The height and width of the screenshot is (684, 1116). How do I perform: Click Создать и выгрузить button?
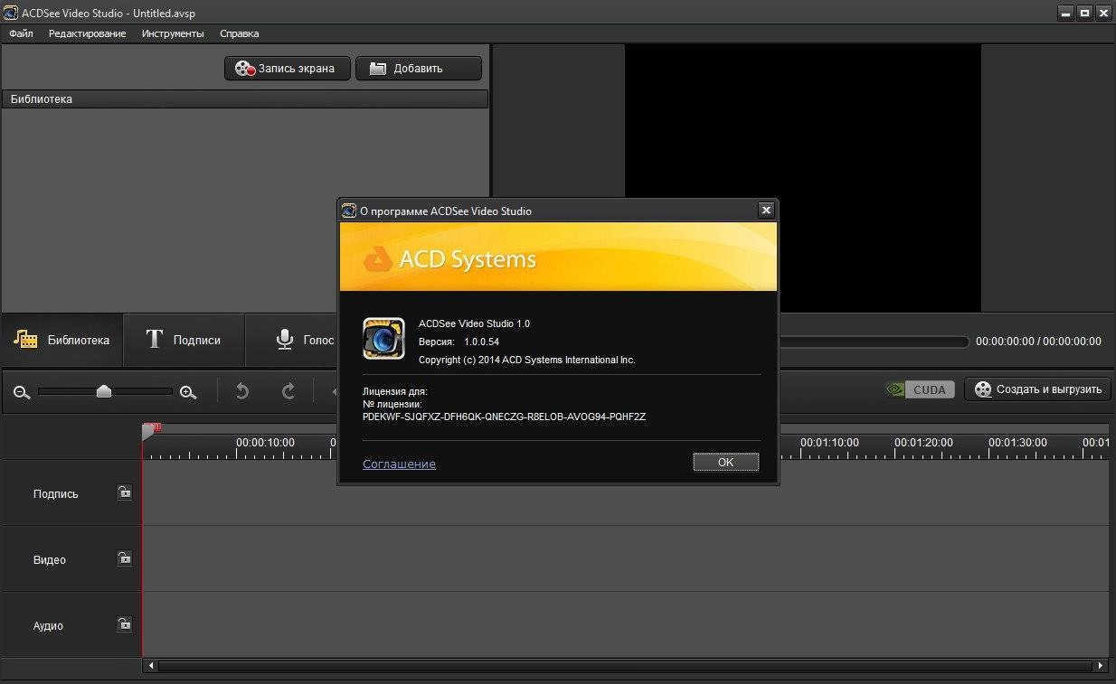coord(1038,389)
